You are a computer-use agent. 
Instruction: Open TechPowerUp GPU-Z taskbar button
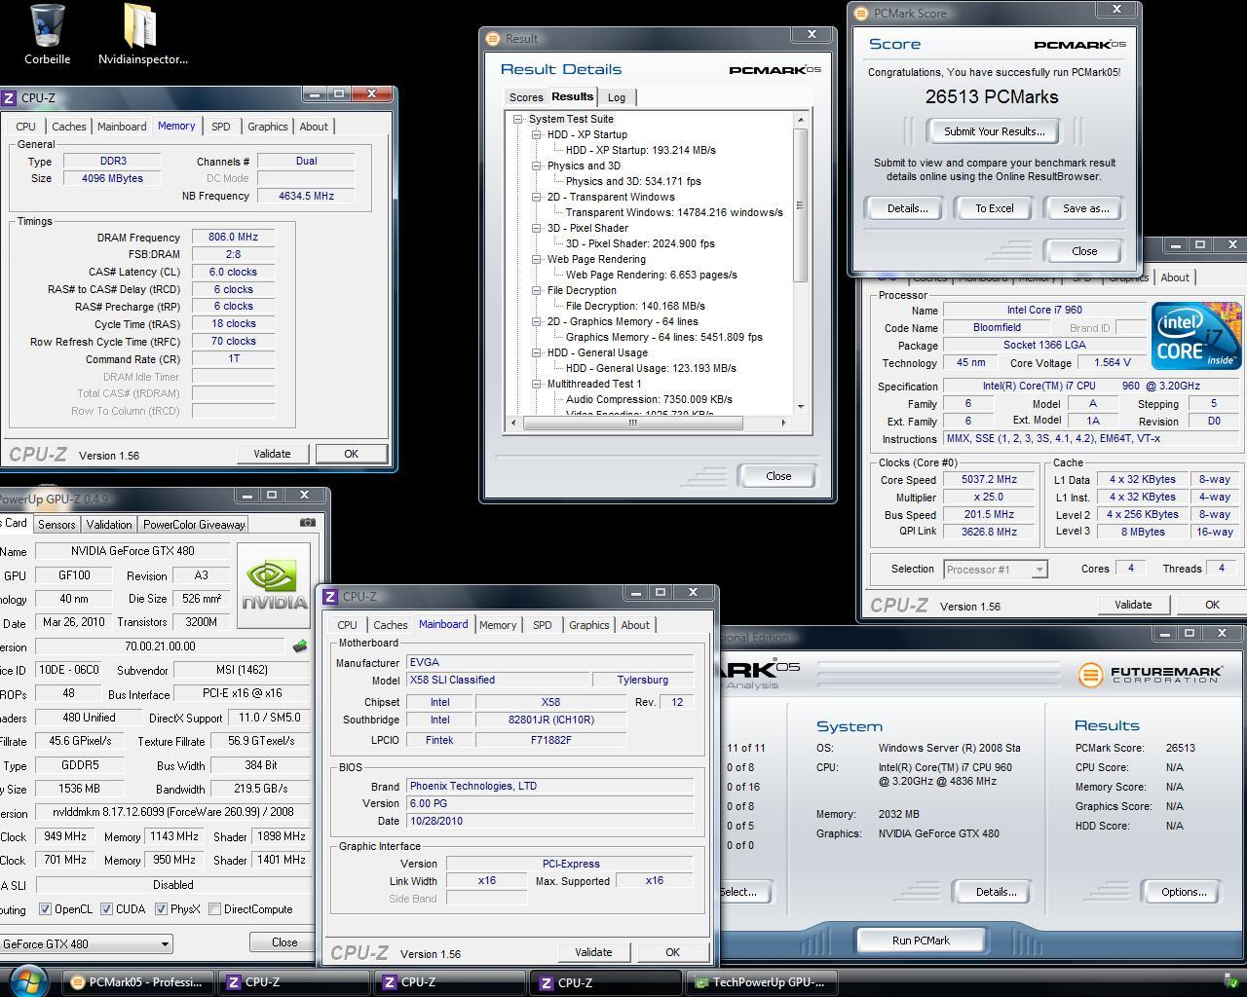(x=759, y=982)
